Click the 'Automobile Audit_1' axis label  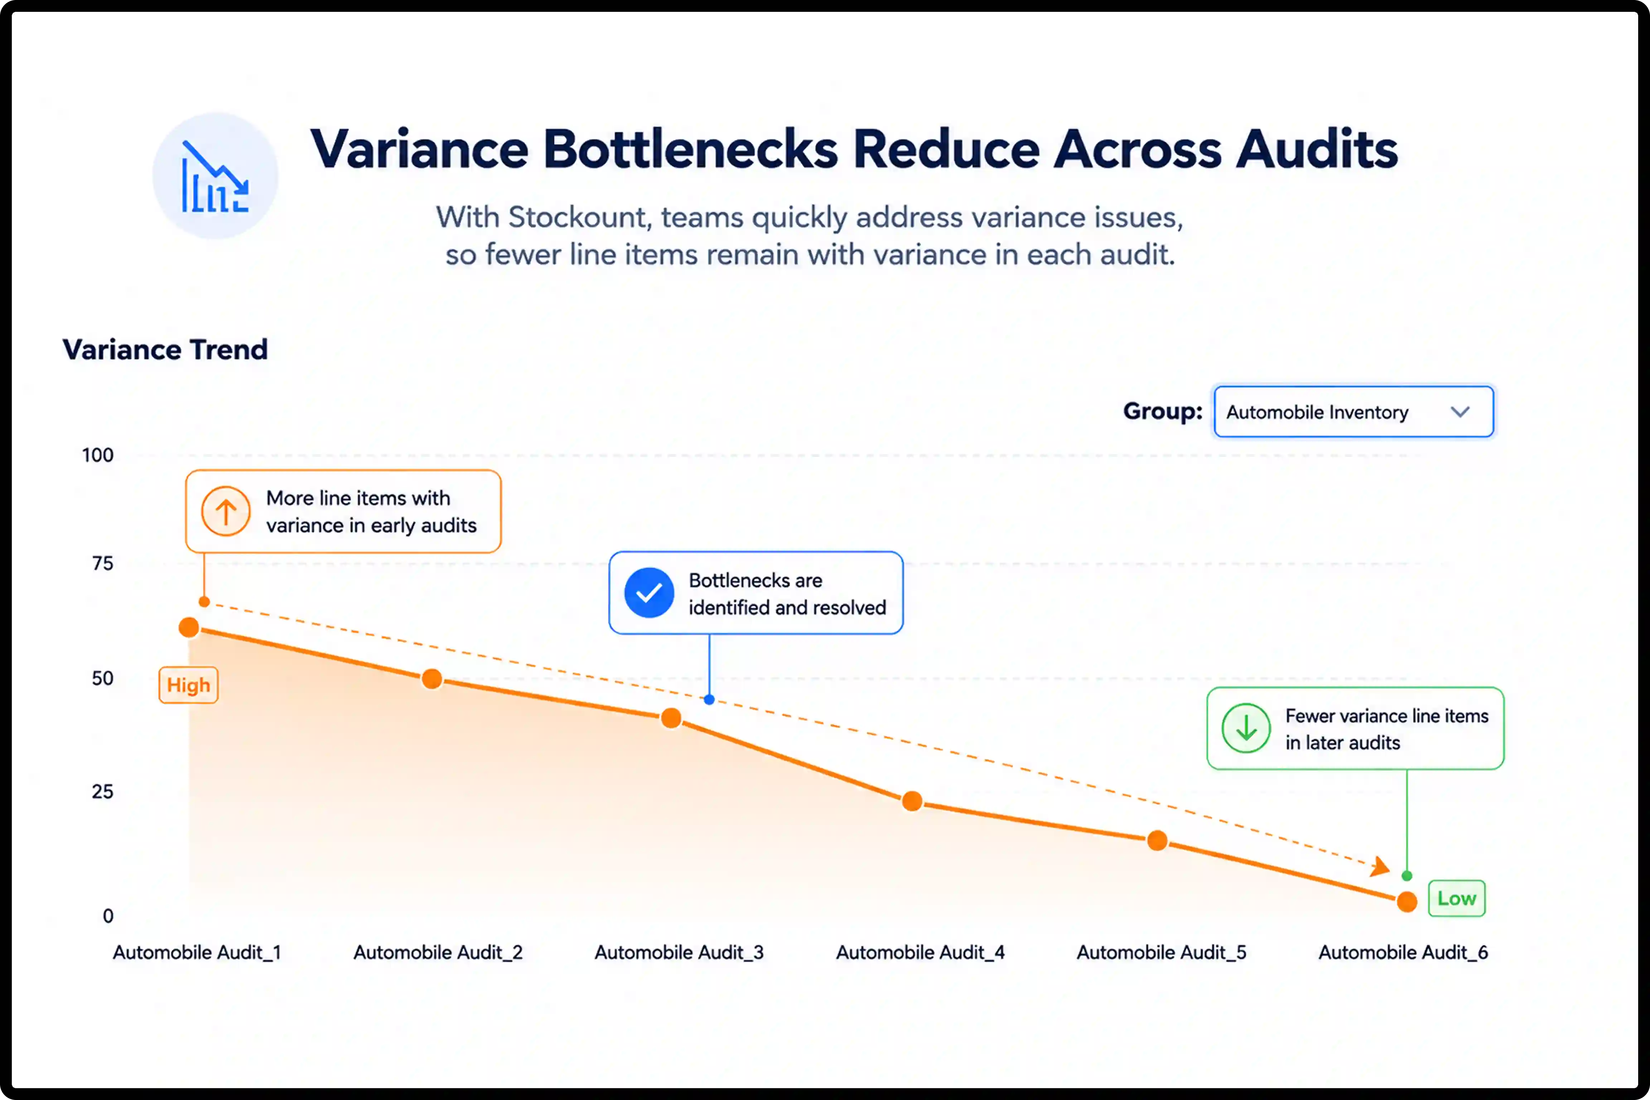click(197, 952)
